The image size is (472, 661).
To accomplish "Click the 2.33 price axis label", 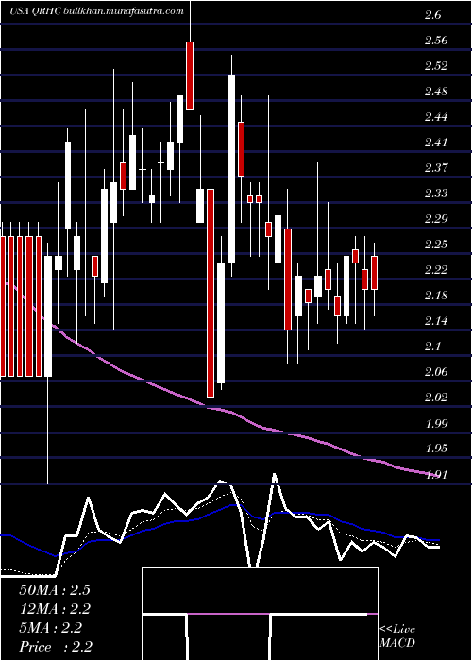I will [x=436, y=193].
